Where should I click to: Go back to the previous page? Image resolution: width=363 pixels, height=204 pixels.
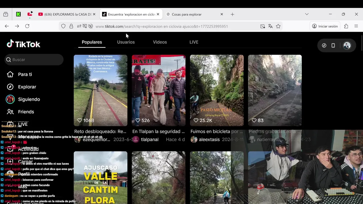click(7, 26)
